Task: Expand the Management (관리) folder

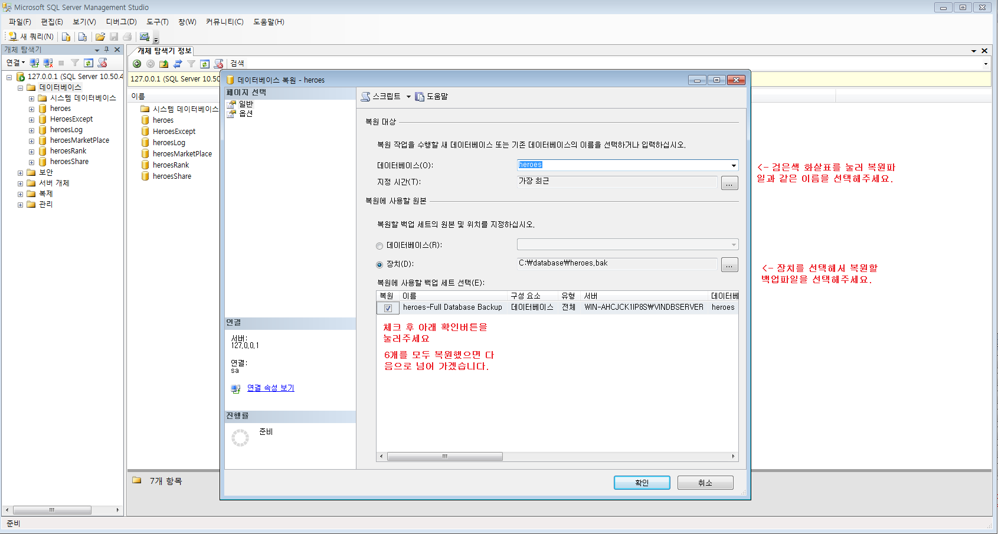Action: pos(20,205)
